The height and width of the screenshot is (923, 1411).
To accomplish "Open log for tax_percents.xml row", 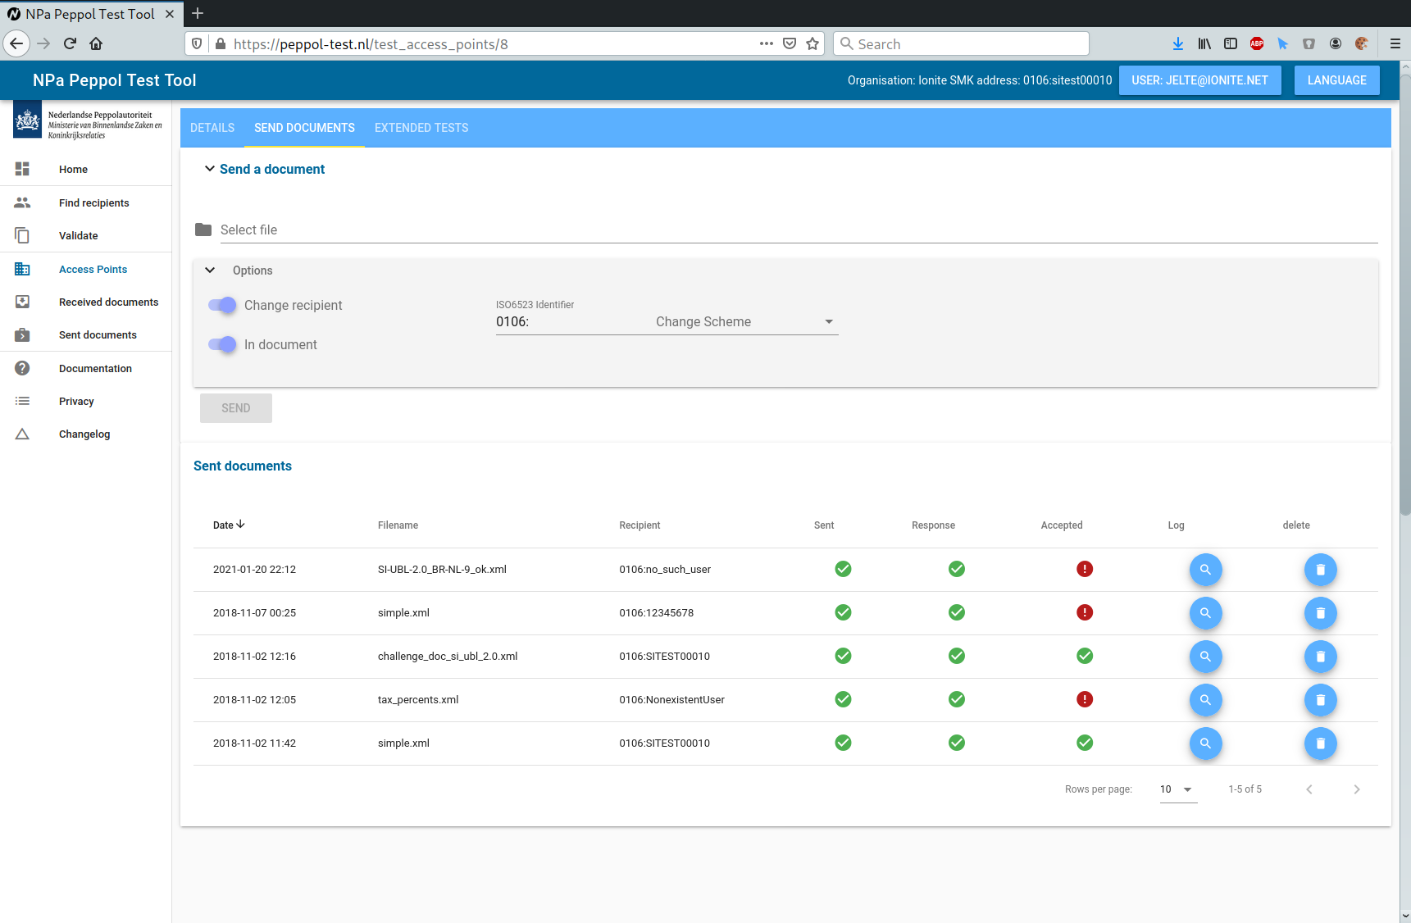I will tap(1205, 700).
